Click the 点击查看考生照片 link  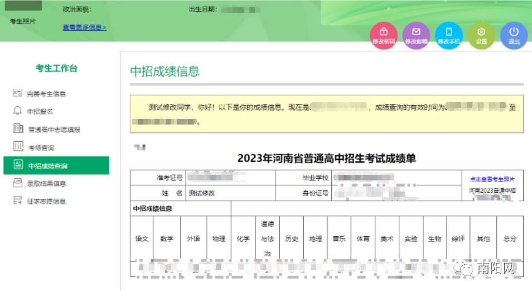tap(492, 179)
